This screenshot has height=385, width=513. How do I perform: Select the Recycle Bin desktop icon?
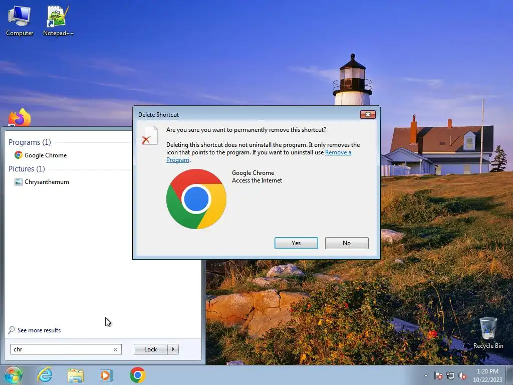[x=488, y=333]
